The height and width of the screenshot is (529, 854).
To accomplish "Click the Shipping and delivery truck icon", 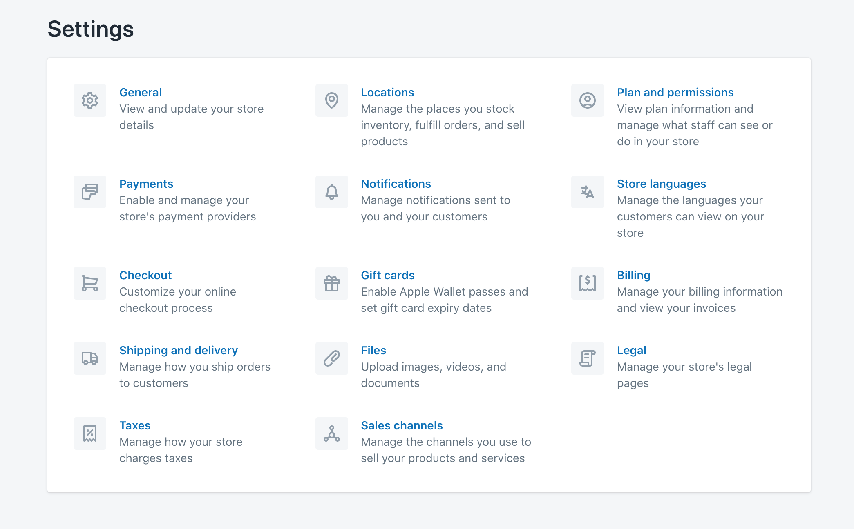I will pos(90,358).
